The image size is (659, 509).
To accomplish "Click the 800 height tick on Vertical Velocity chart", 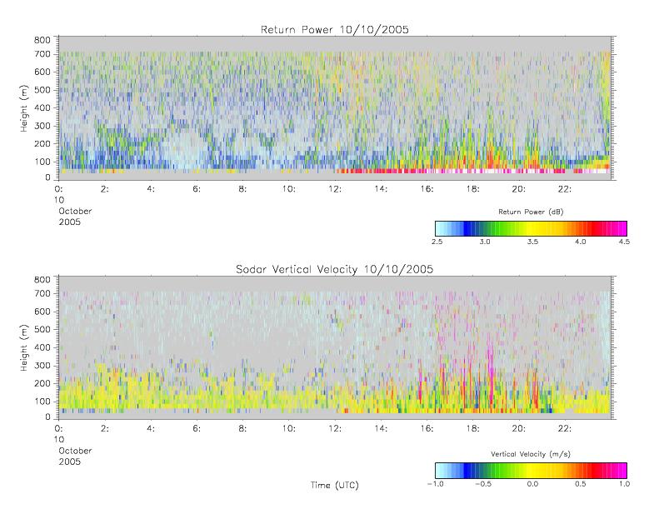I will point(42,280).
